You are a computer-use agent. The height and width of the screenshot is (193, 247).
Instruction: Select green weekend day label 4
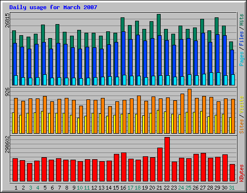[x=38, y=188]
